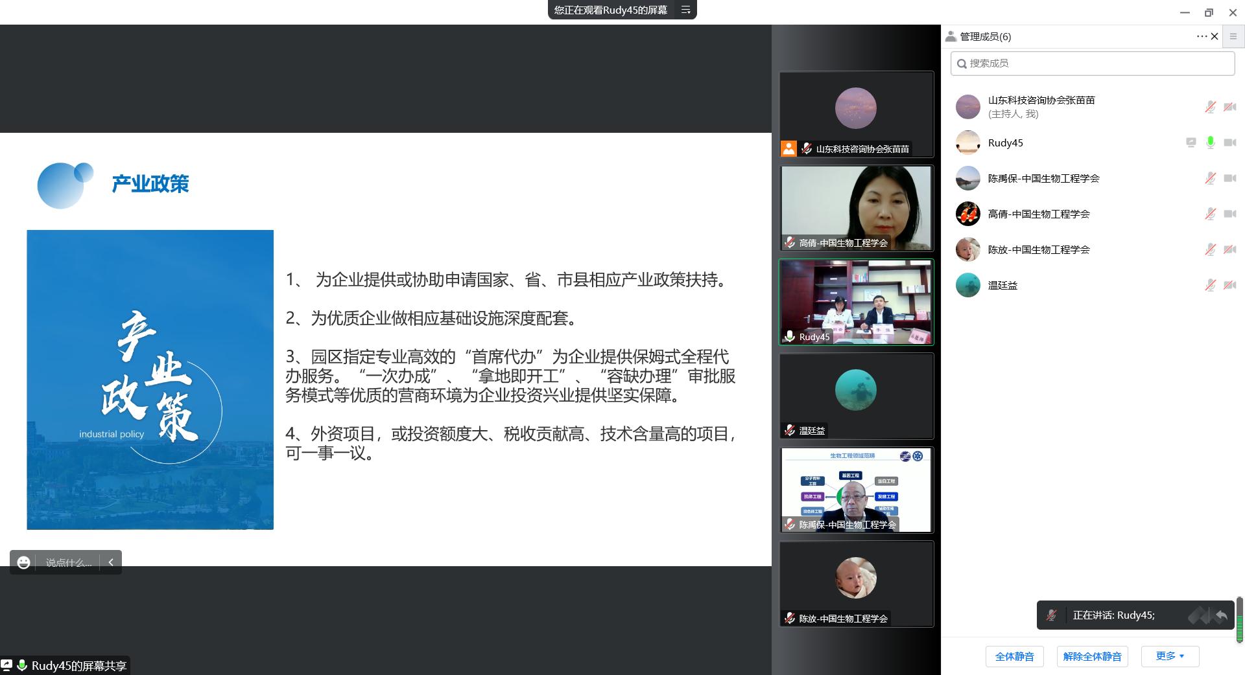This screenshot has height=675, width=1245.
Task: Collapse the chat bar with left chevron
Action: (111, 562)
